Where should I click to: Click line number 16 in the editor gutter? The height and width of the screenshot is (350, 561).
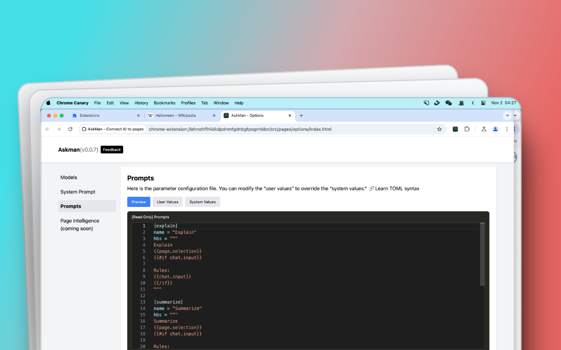[x=142, y=321]
